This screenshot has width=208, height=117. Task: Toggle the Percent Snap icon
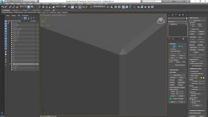83,7
